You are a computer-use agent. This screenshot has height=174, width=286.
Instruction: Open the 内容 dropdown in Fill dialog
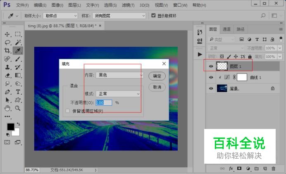[119, 75]
